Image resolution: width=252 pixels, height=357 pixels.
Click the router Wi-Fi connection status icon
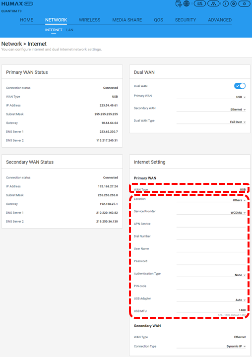point(179,3)
